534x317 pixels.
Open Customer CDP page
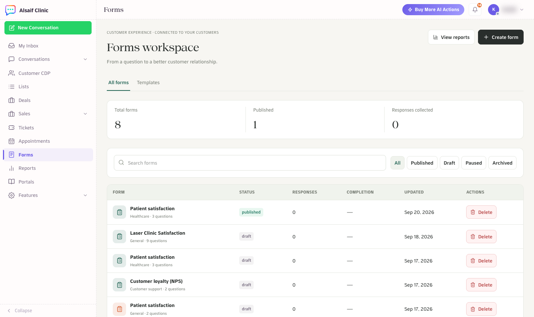pyautogui.click(x=48, y=73)
